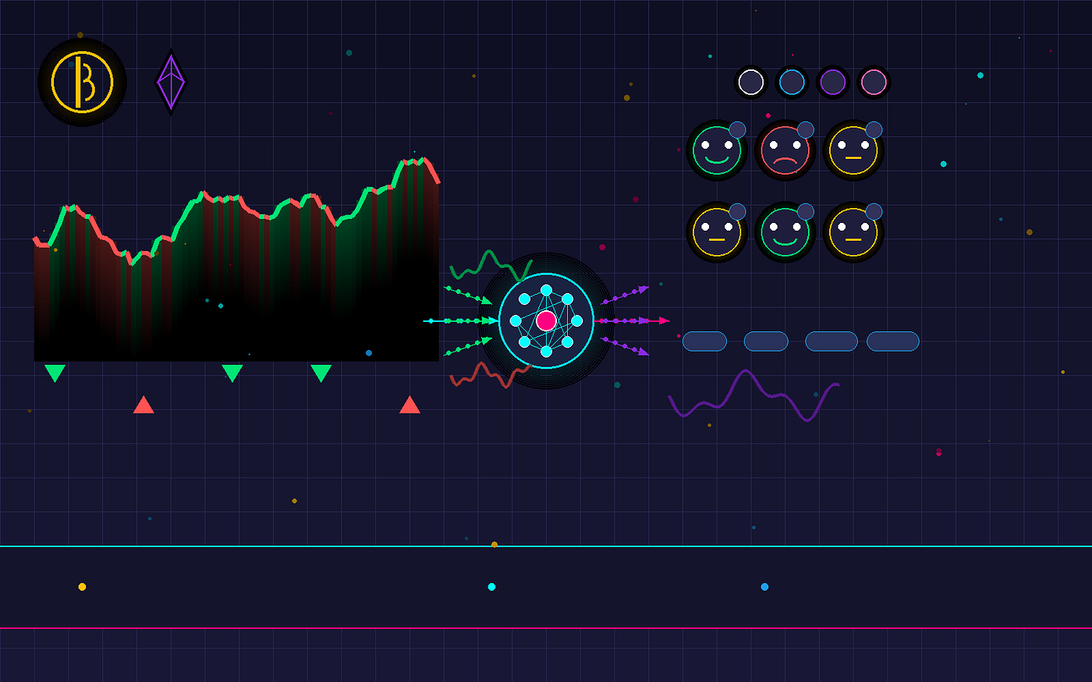This screenshot has width=1092, height=682.
Task: Select the Bitcoin logo icon
Action: (82, 81)
